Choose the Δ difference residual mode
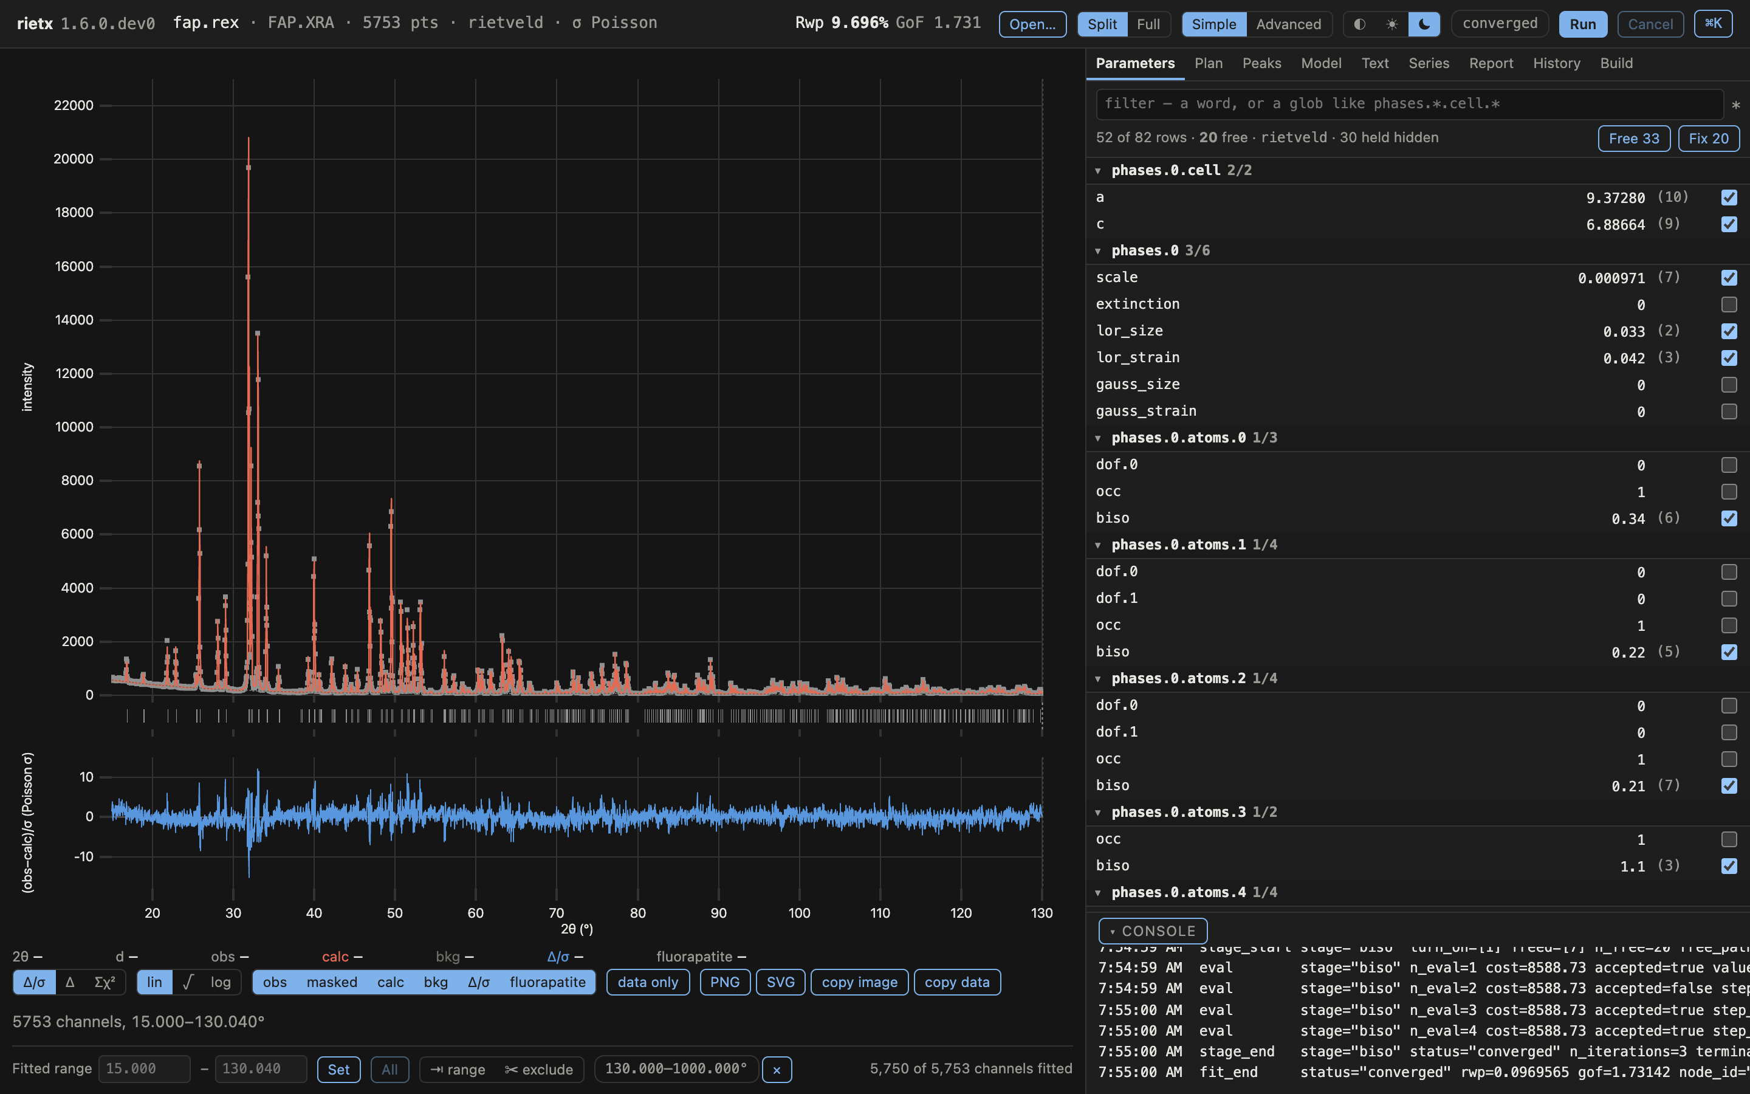This screenshot has height=1094, width=1750. [x=69, y=982]
